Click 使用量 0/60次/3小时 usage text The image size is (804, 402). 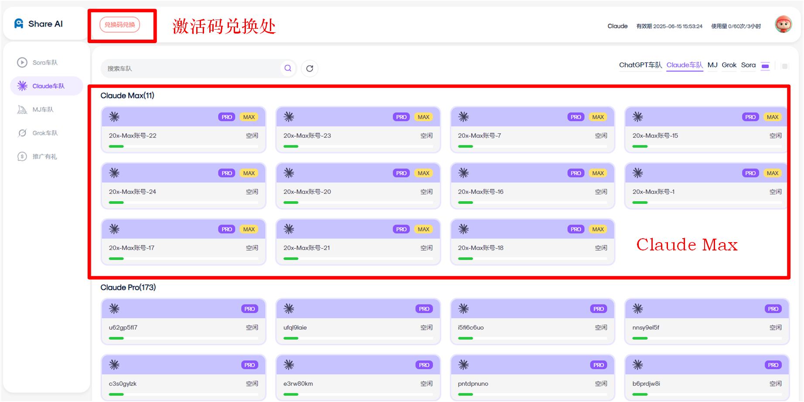tap(736, 26)
